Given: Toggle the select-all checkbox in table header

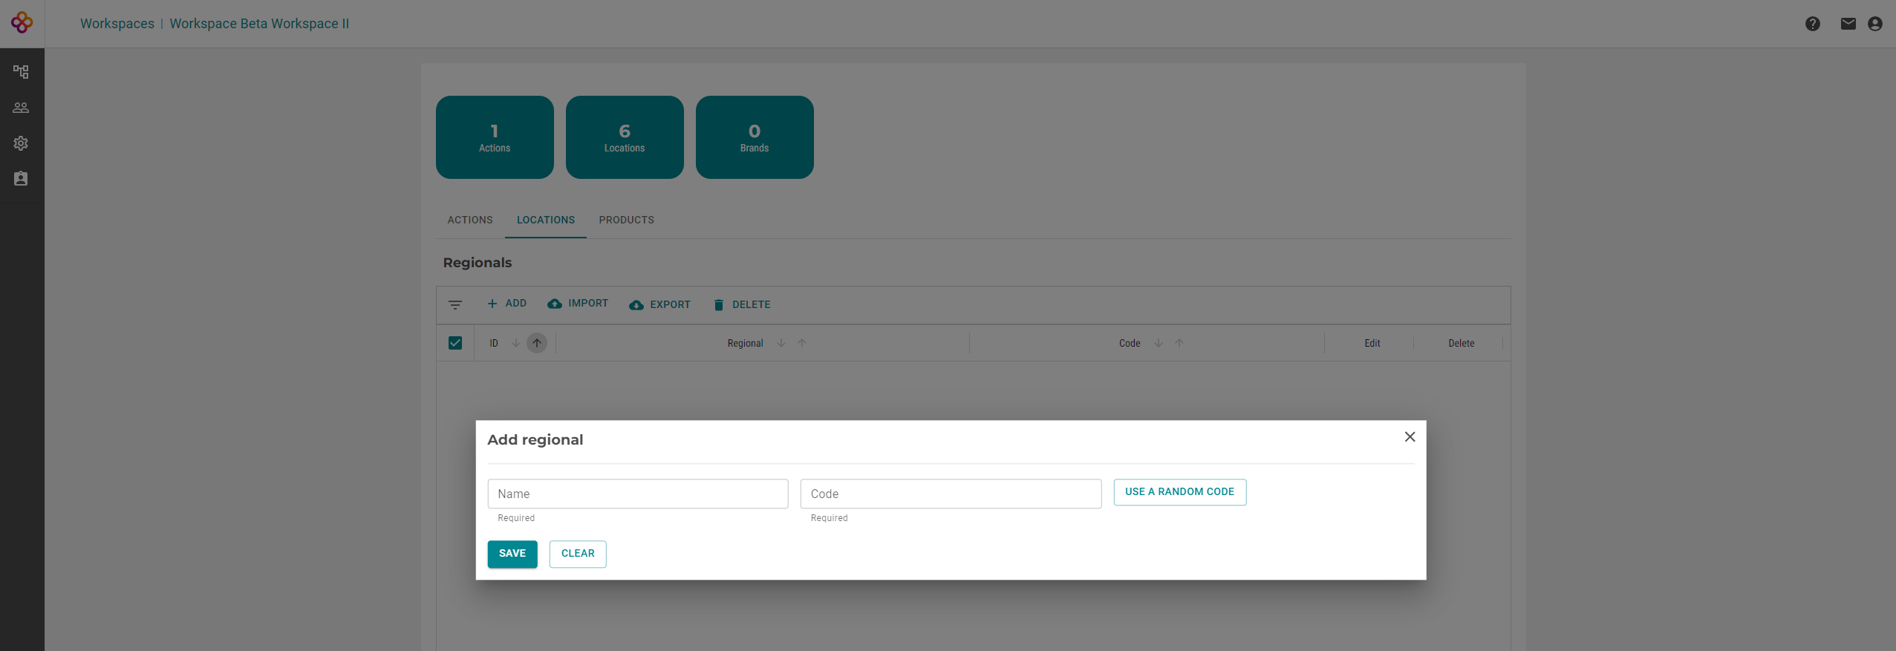Looking at the screenshot, I should point(455,343).
